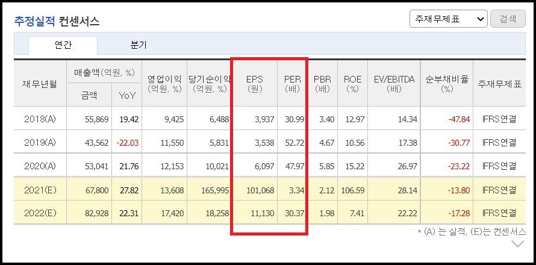The width and height of the screenshot is (536, 265).
Task: Click EV/EBITDA value 26.97
Action: point(408,166)
